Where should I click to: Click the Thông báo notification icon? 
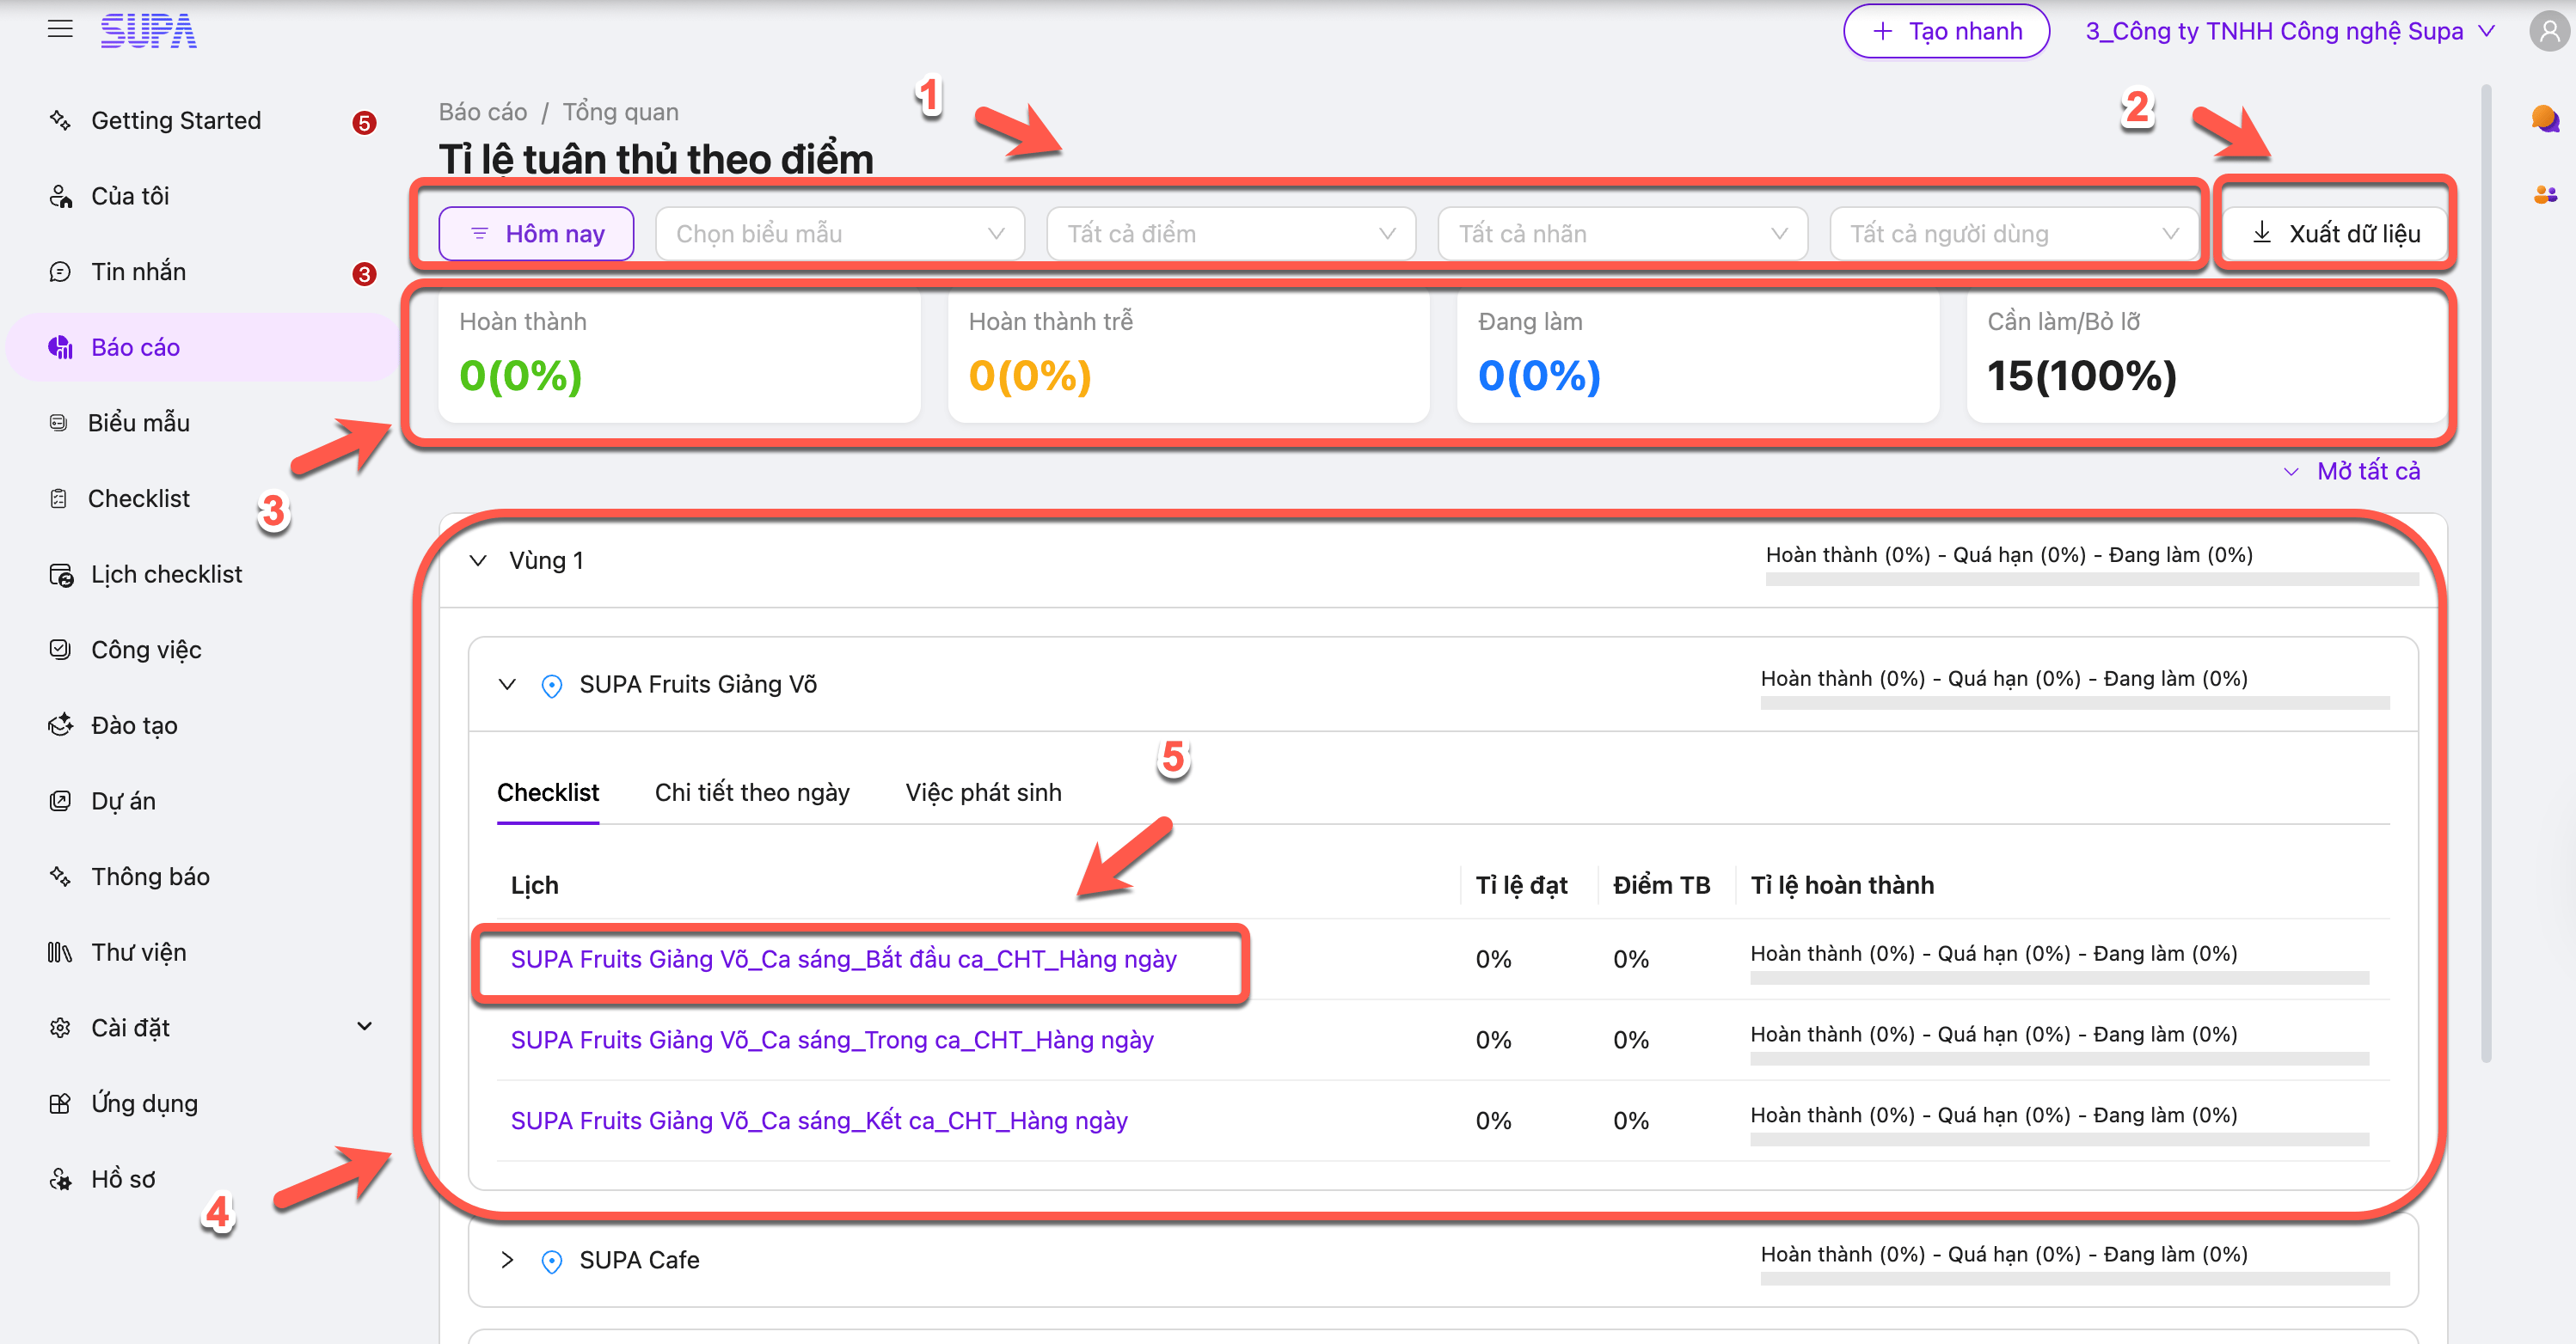[x=60, y=877]
